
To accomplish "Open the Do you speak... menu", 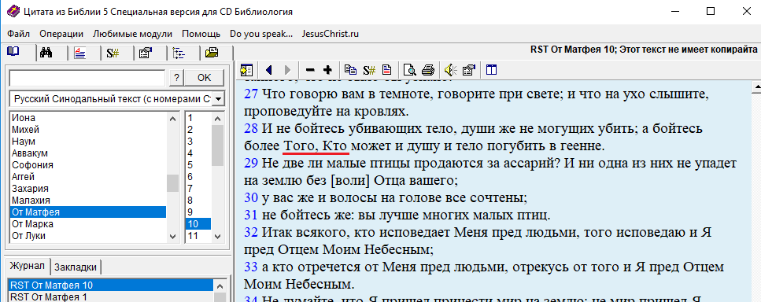I will tap(261, 34).
